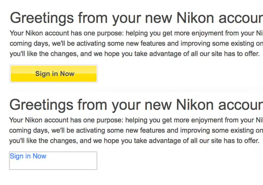The height and width of the screenshot is (185, 263).
Task: Click 'coming days' in the upper paragraph
Action: [x=28, y=43]
